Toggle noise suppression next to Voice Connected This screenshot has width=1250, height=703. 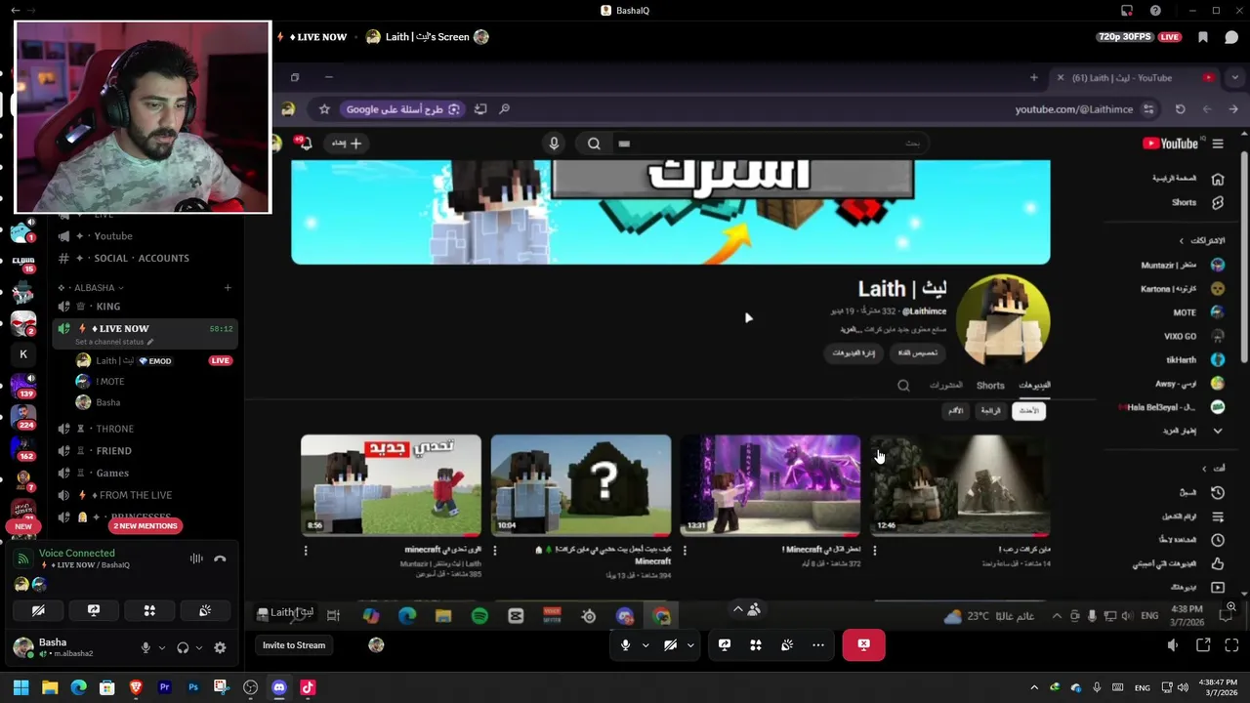point(196,558)
